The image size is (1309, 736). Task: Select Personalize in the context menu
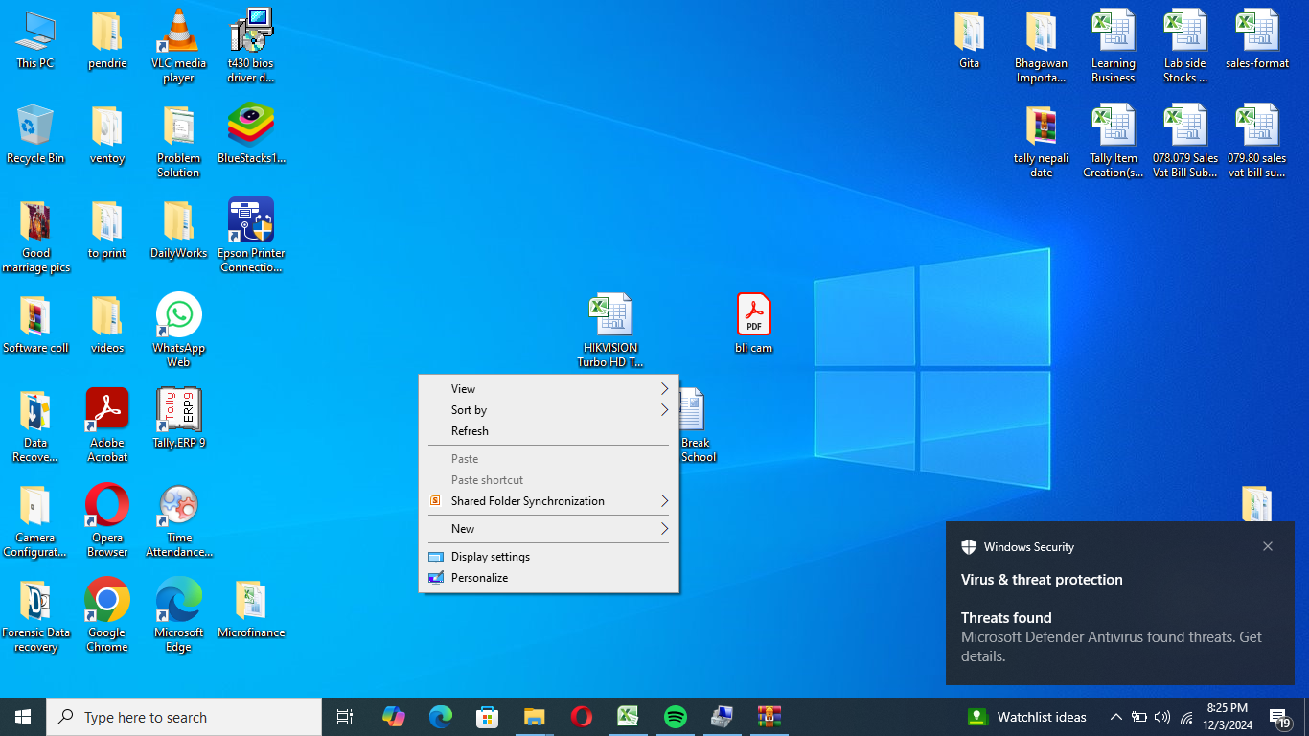click(x=479, y=578)
